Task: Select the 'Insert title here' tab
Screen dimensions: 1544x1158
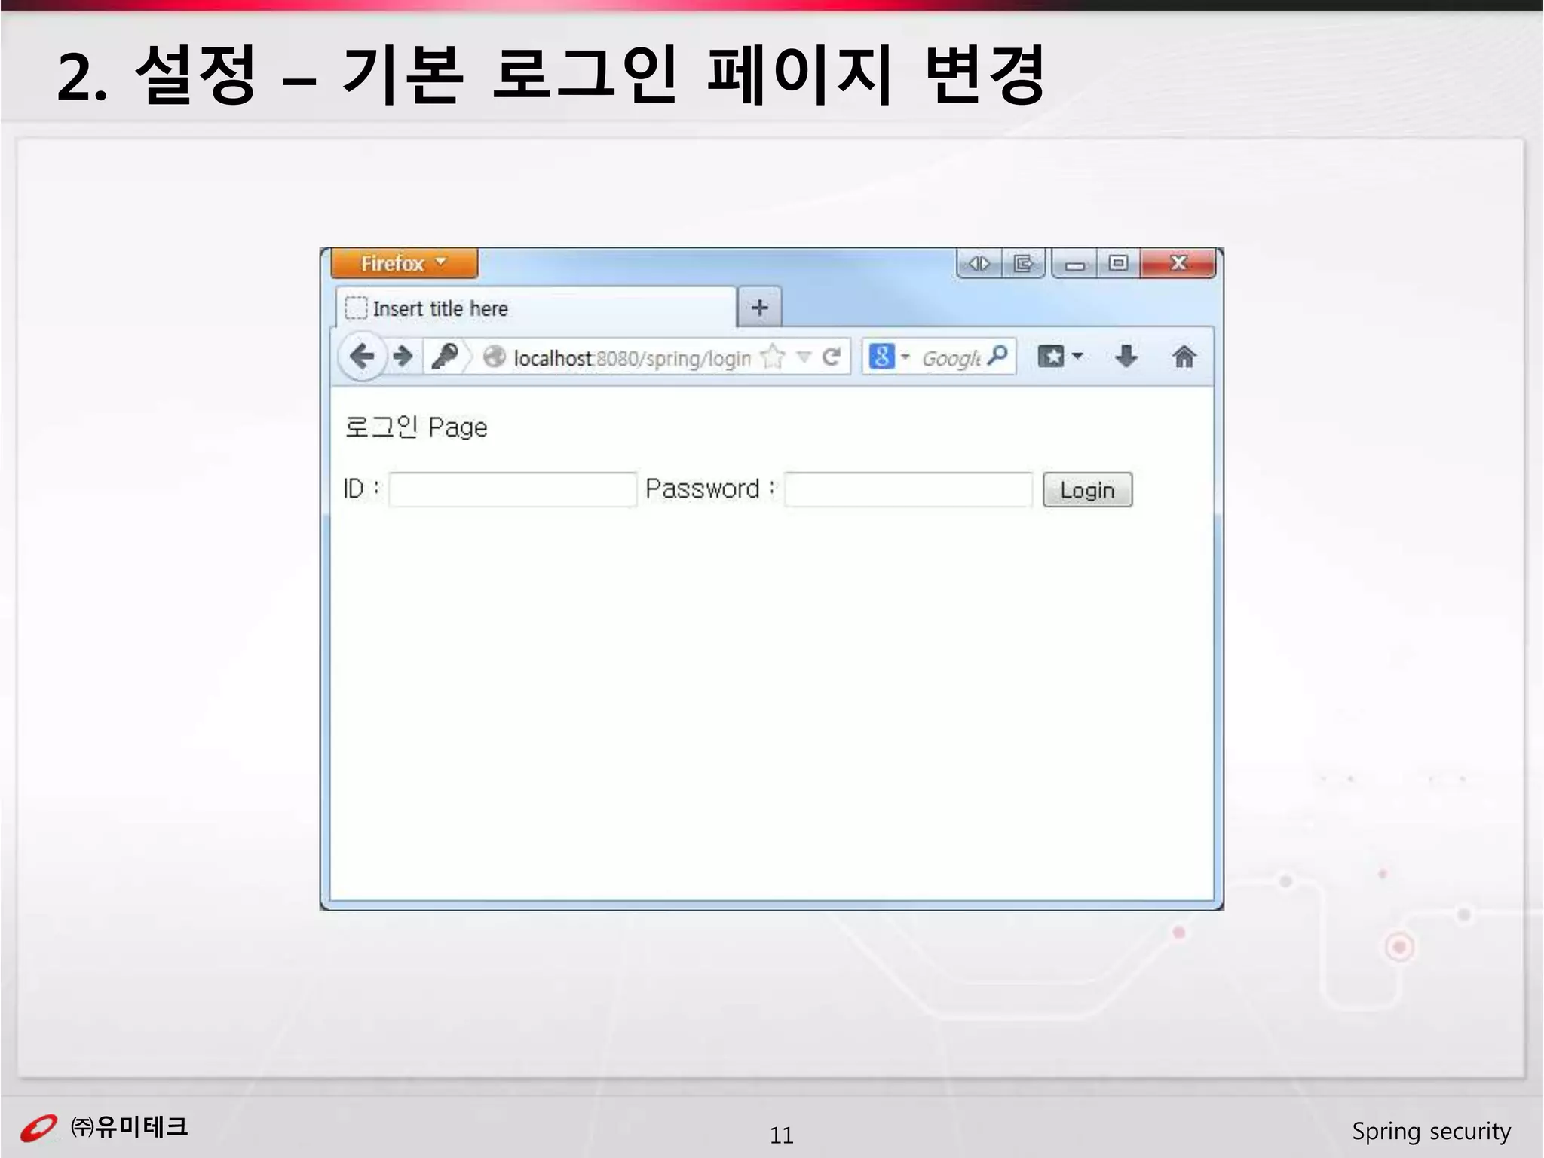Action: click(x=535, y=308)
